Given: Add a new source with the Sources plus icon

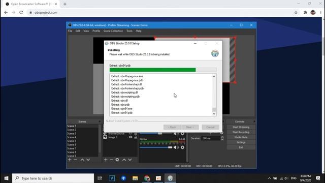Looking at the screenshot, I should pos(106,160).
